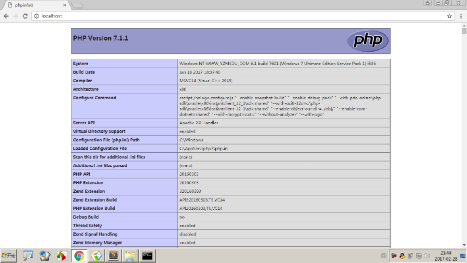The width and height of the screenshot is (467, 263).
Task: Open the FM cube app in taskbar
Action: pos(96,256)
